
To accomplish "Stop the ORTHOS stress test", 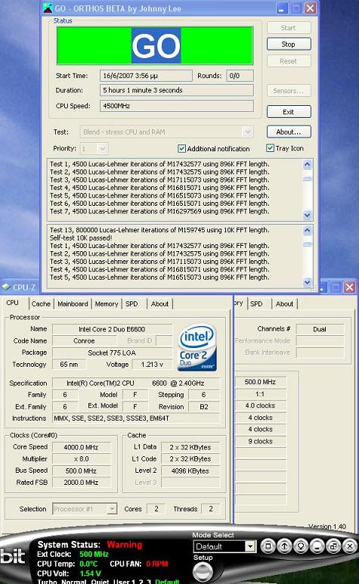I will click(x=289, y=44).
